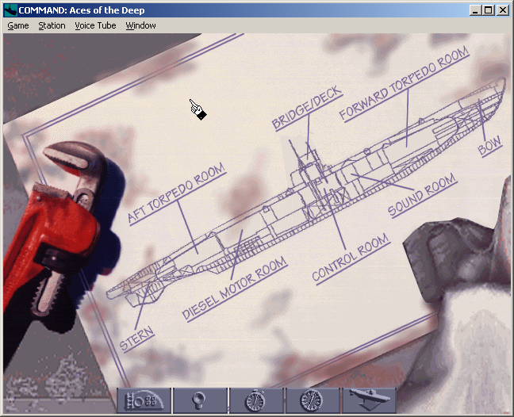Open the application system menu icon
This screenshot has width=514, height=417.
[x=10, y=10]
